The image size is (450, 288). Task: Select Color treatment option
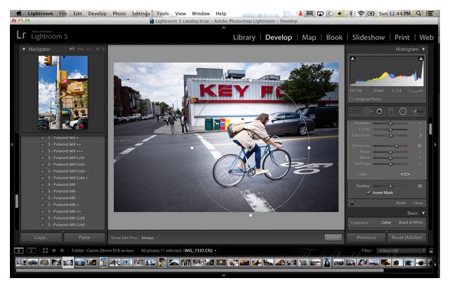(386, 223)
